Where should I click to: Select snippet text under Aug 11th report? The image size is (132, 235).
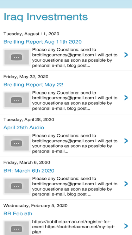(x=75, y=57)
